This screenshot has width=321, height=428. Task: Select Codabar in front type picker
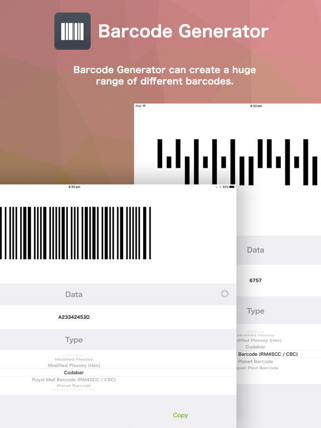[74, 373]
